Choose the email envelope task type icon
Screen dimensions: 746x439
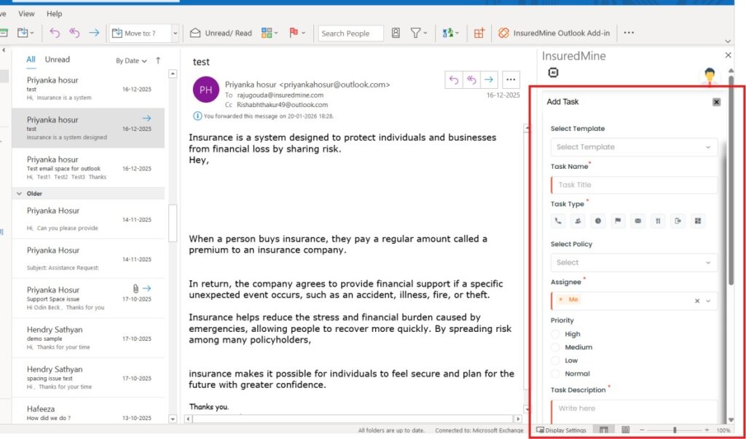tap(638, 221)
